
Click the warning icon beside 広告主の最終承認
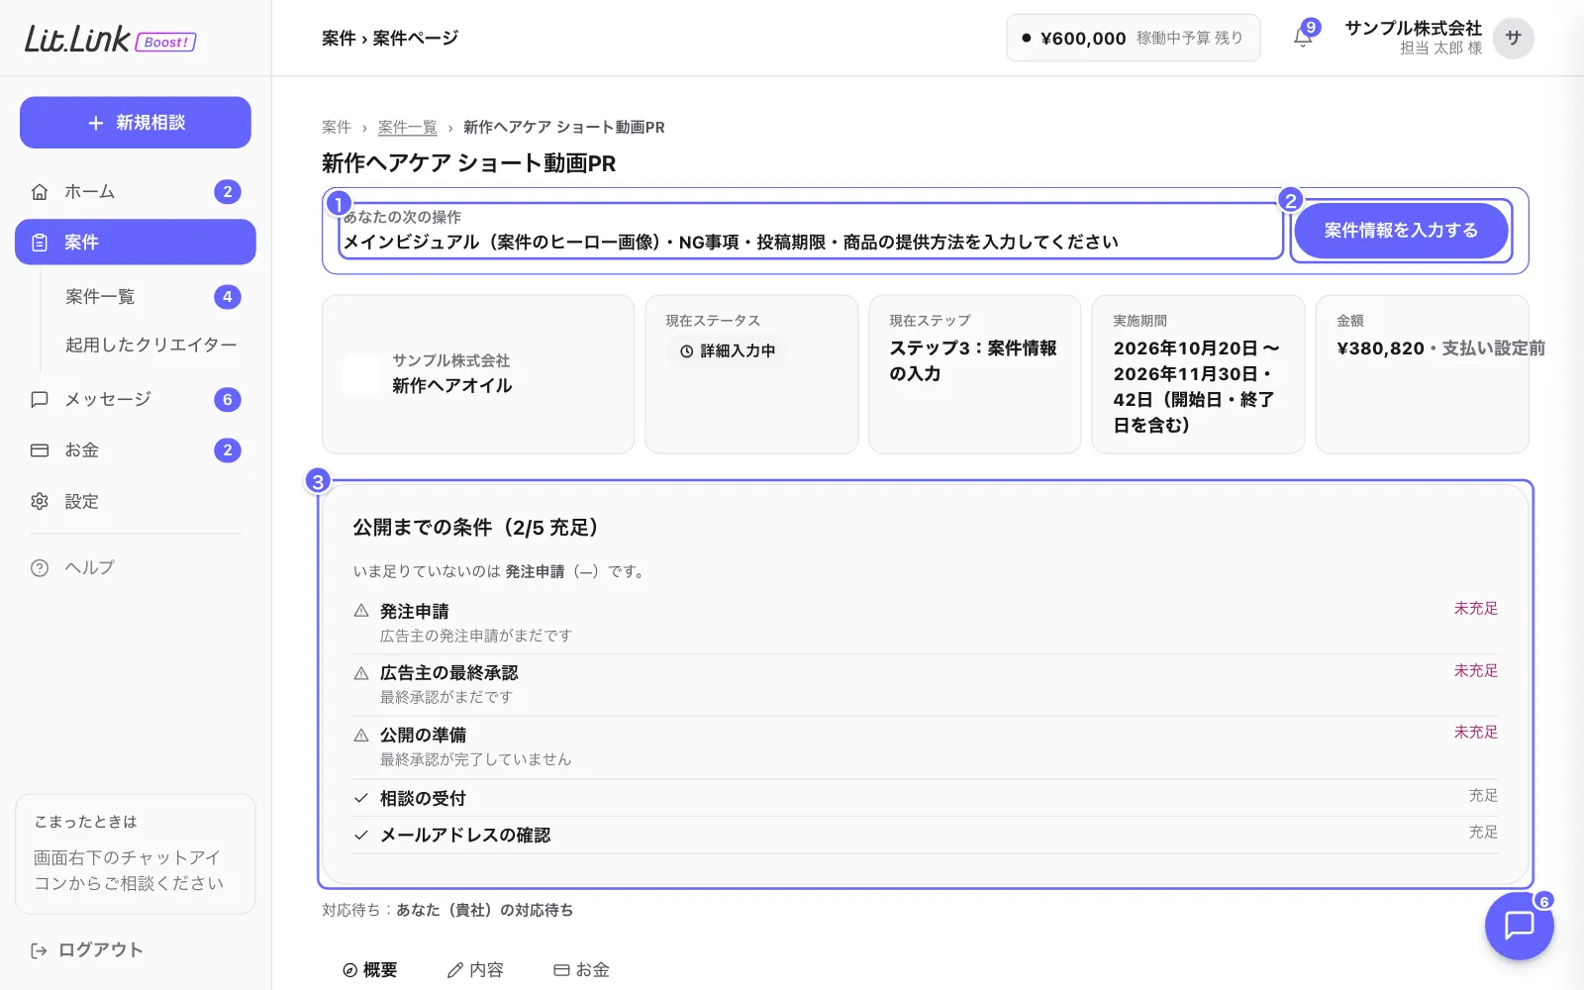tap(361, 673)
